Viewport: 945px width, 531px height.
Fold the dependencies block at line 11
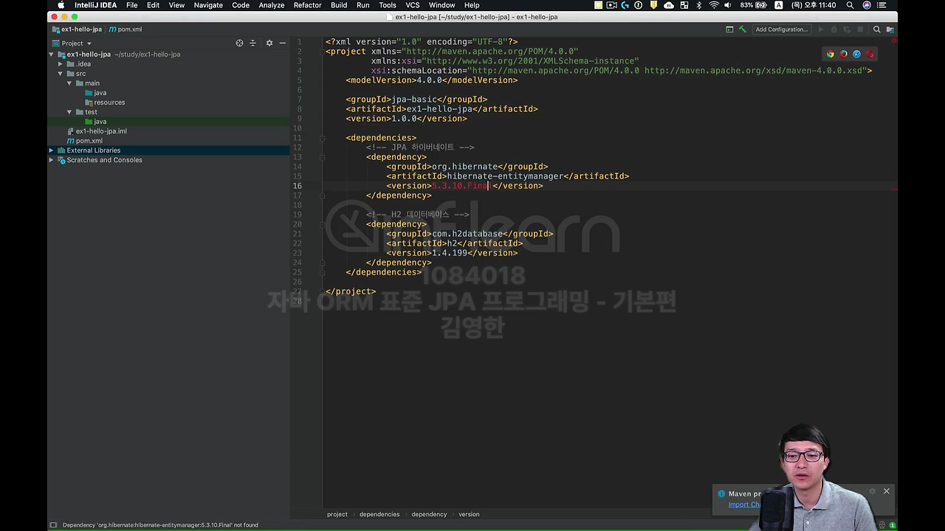[323, 138]
